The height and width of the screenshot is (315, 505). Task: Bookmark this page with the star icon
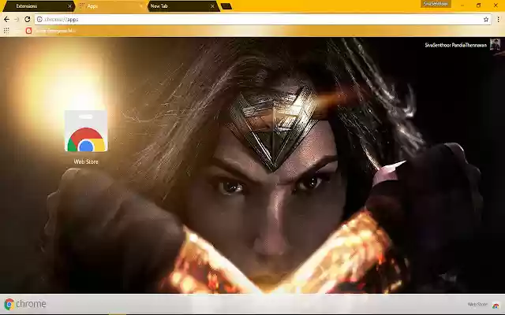pyautogui.click(x=486, y=19)
